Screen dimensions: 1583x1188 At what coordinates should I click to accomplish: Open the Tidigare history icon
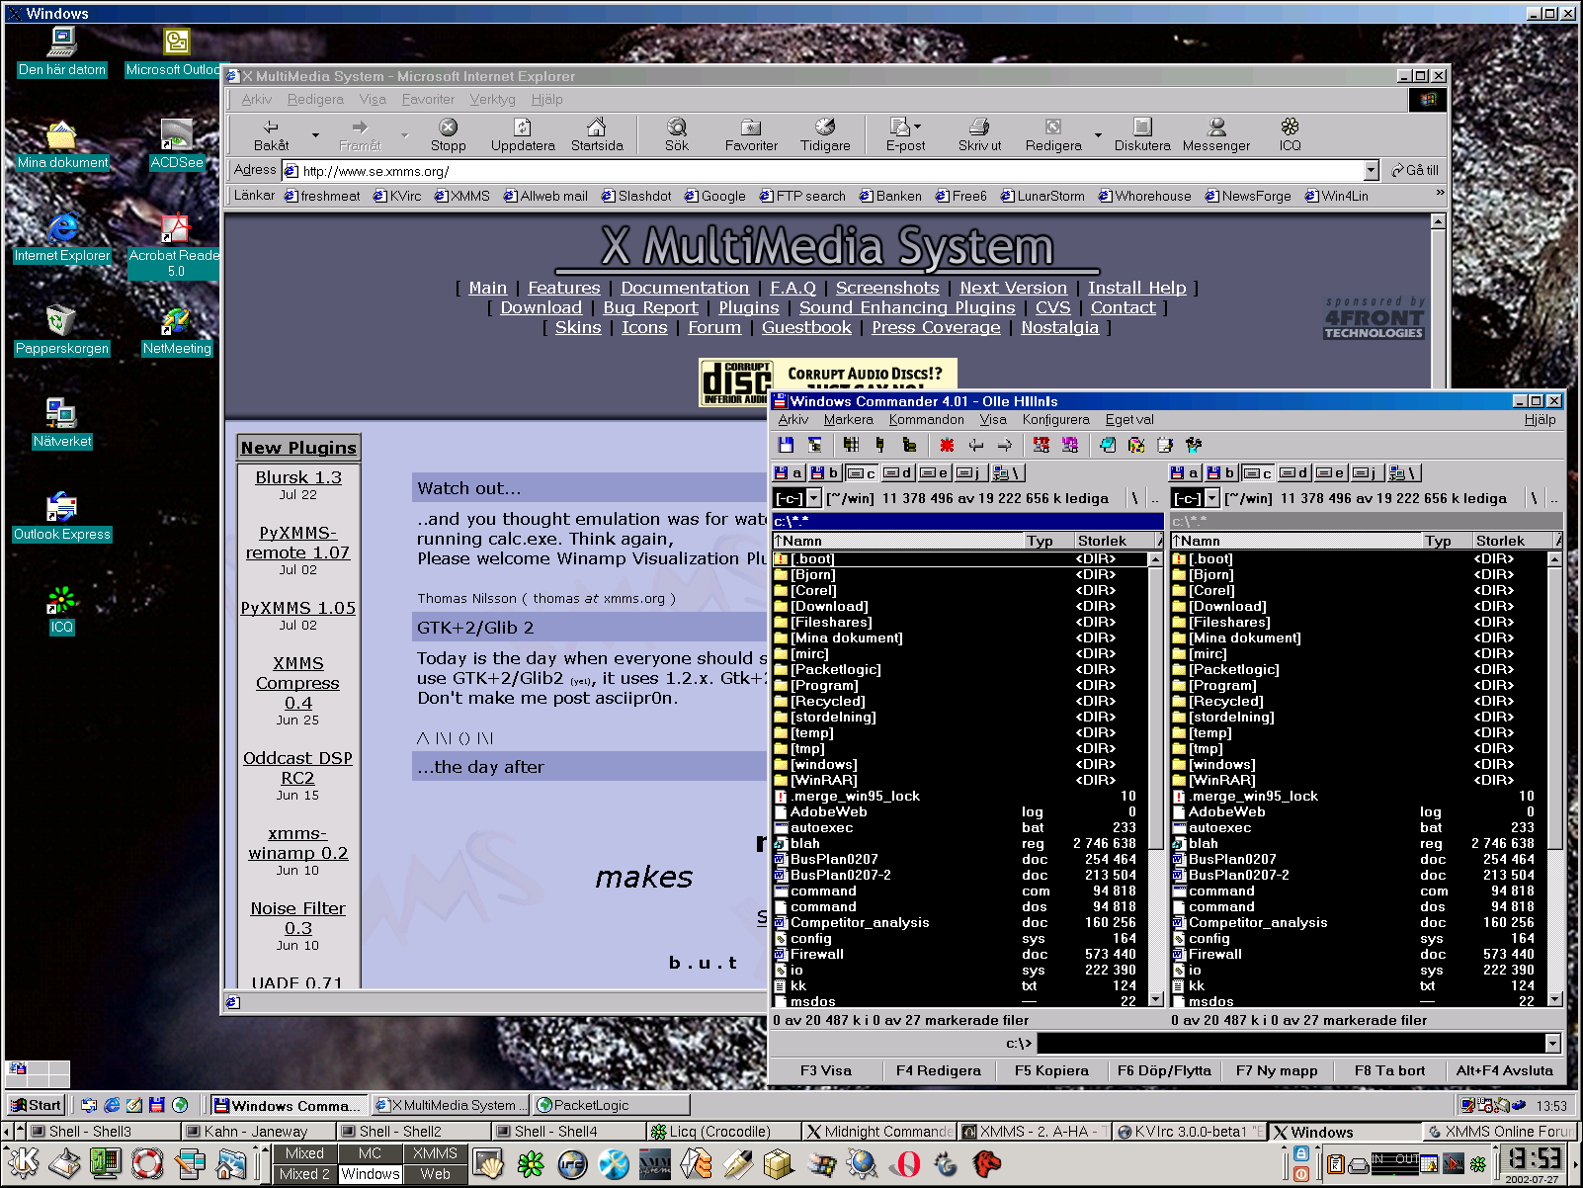825,127
